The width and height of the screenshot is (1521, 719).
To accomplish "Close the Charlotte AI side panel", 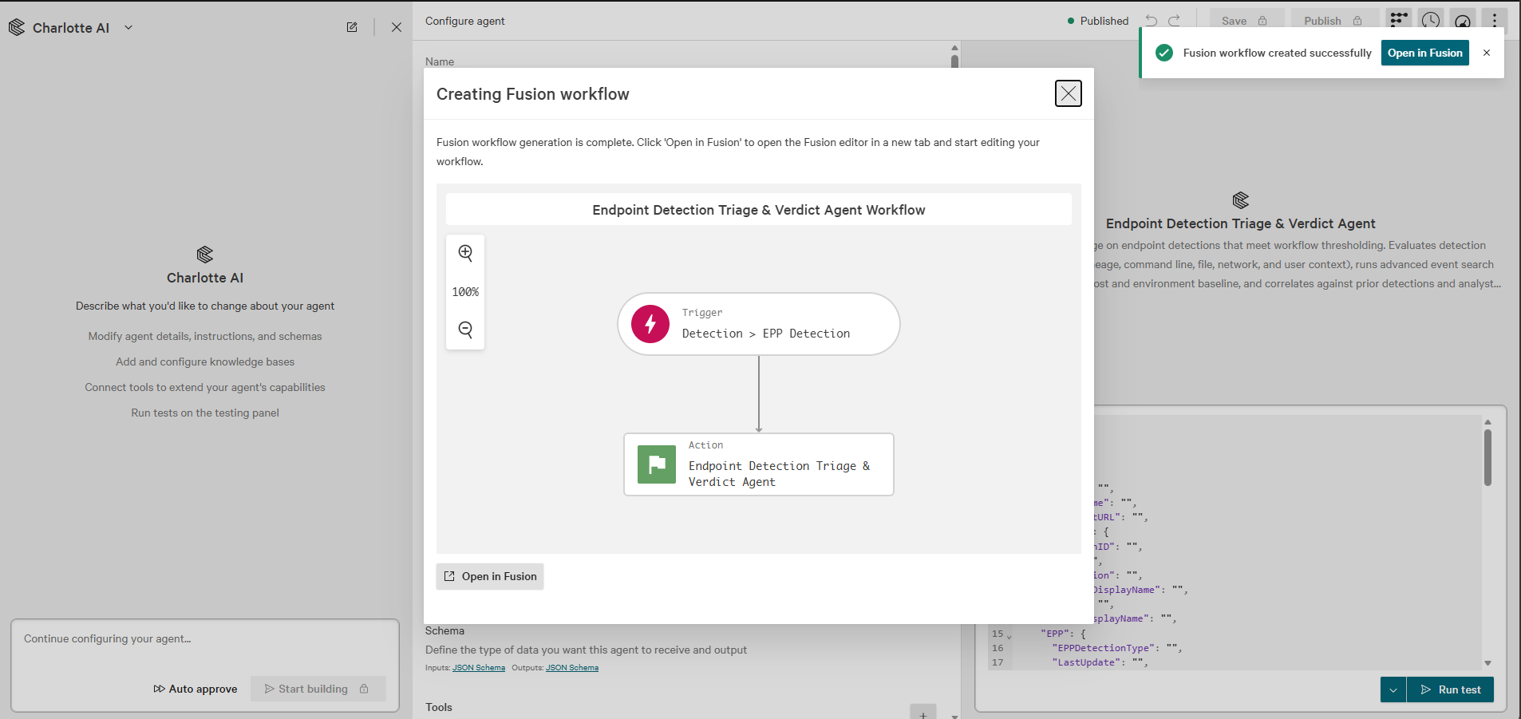I will [397, 27].
